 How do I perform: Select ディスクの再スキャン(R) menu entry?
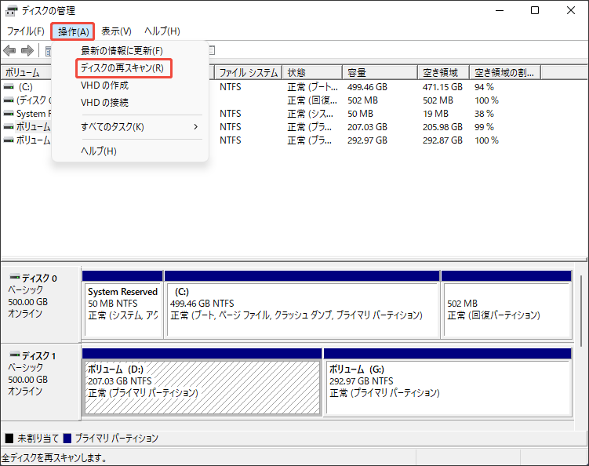[x=124, y=68]
